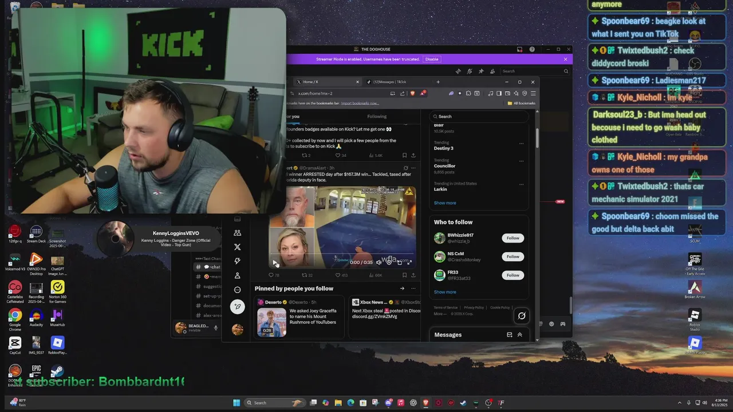The height and width of the screenshot is (412, 733).
Task: Show hidden icons in system tray
Action: pyautogui.click(x=680, y=403)
